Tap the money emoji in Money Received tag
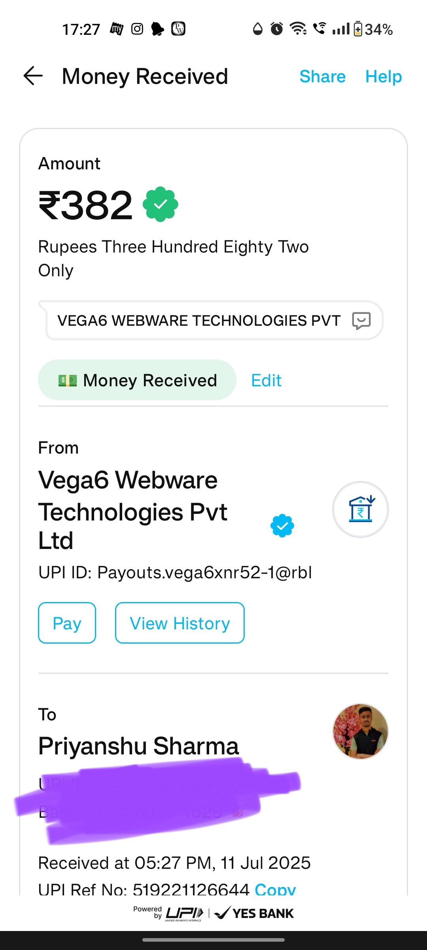427x950 pixels. (x=68, y=380)
